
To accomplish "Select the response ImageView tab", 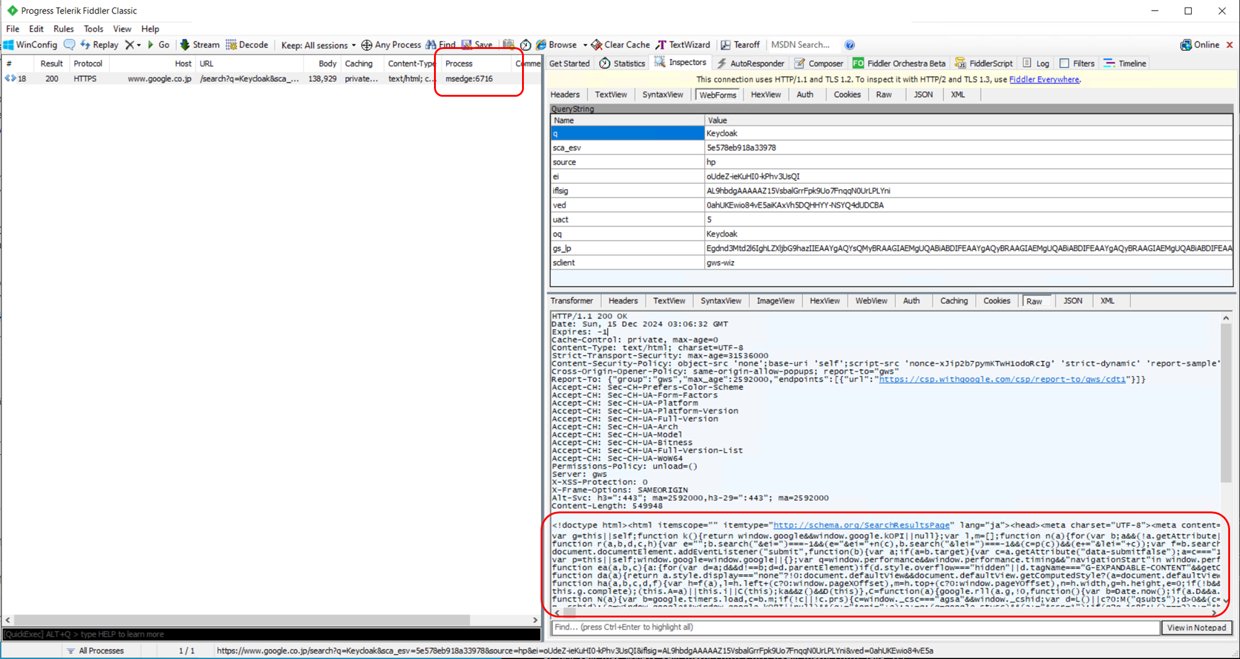I will pyautogui.click(x=776, y=301).
